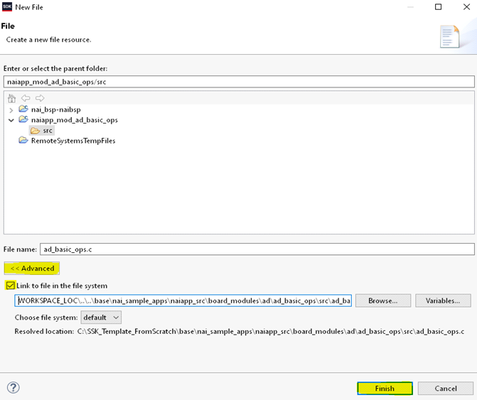Click the Finish button
This screenshot has width=477, height=400.
click(x=385, y=389)
